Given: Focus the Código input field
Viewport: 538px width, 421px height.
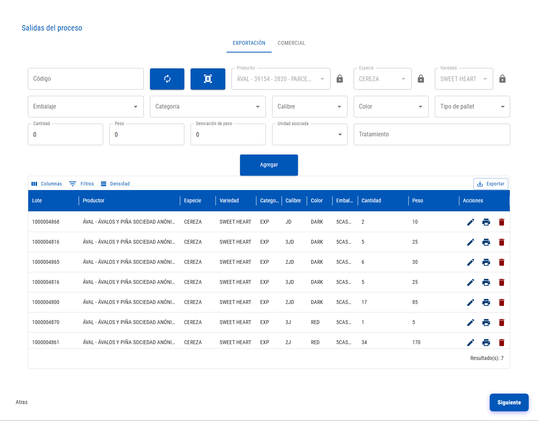Looking at the screenshot, I should (86, 79).
